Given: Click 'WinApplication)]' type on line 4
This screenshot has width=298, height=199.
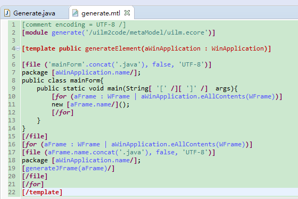Looking at the screenshot, I should pyautogui.click(x=241, y=48).
